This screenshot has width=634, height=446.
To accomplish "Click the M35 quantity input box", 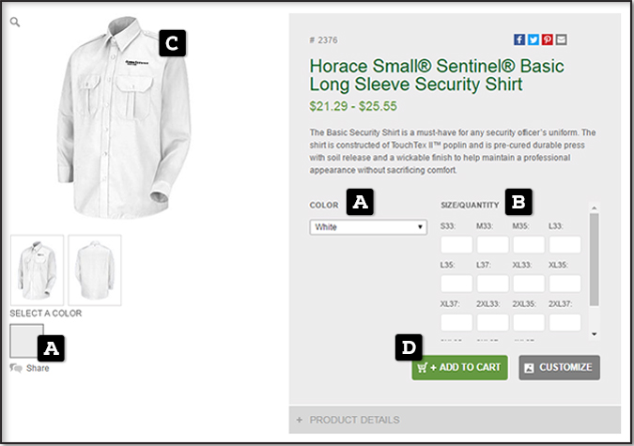I will click(x=529, y=245).
